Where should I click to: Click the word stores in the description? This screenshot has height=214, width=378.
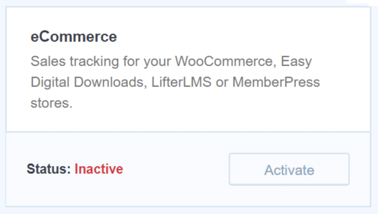[x=51, y=103]
